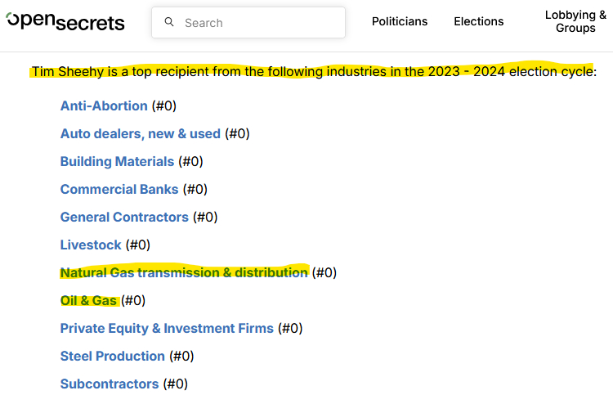
Task: Select the Steel Production link
Action: 112,356
